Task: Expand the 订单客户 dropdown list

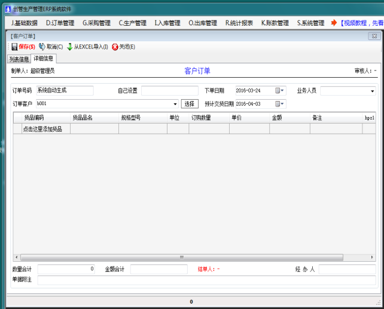Action: [x=175, y=104]
